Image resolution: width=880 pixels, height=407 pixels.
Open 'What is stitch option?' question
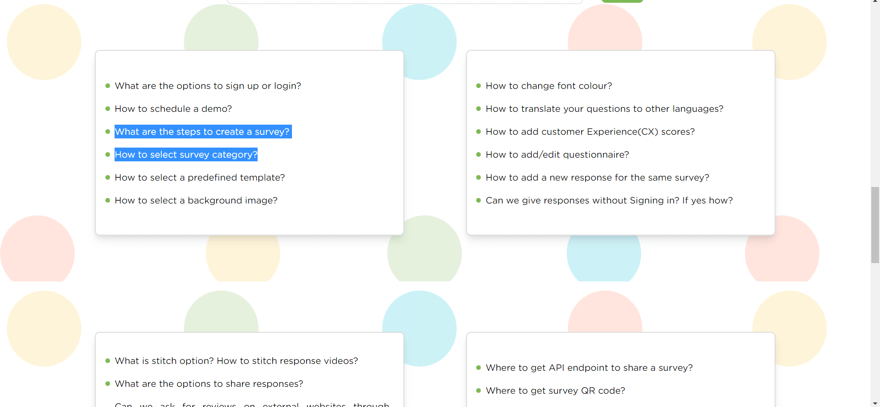coord(236,361)
